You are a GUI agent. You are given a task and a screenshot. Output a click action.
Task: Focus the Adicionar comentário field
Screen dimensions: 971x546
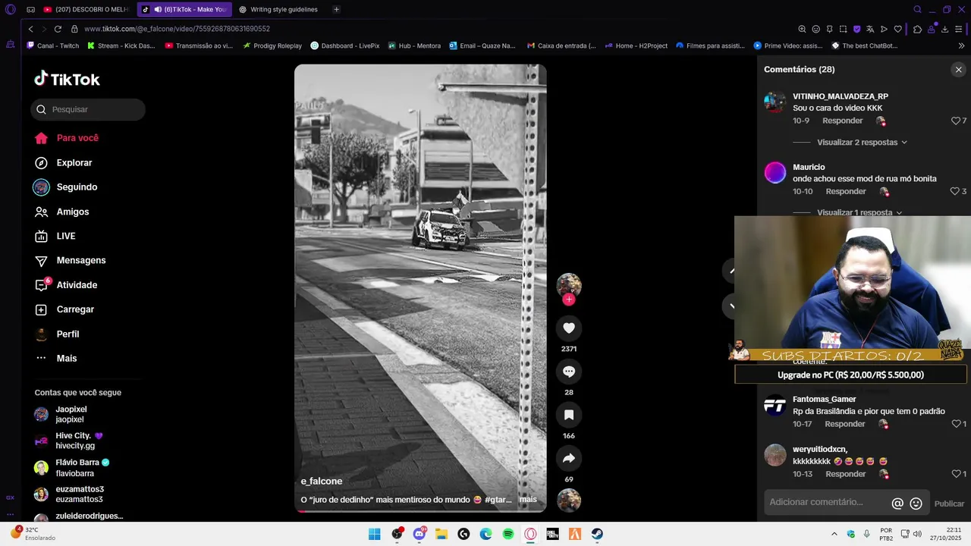click(827, 502)
